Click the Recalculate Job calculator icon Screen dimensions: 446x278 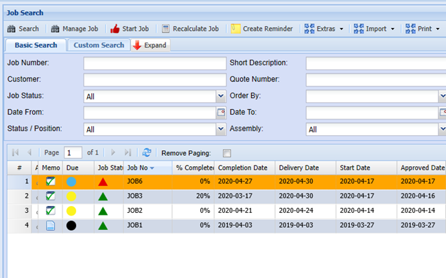(165, 29)
